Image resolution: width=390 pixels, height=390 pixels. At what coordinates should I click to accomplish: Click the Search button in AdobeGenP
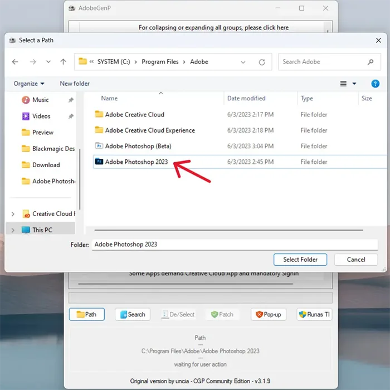pyautogui.click(x=133, y=314)
